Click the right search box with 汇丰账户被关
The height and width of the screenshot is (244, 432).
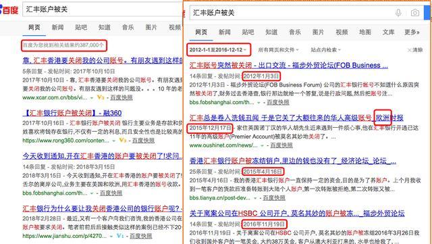292,13
